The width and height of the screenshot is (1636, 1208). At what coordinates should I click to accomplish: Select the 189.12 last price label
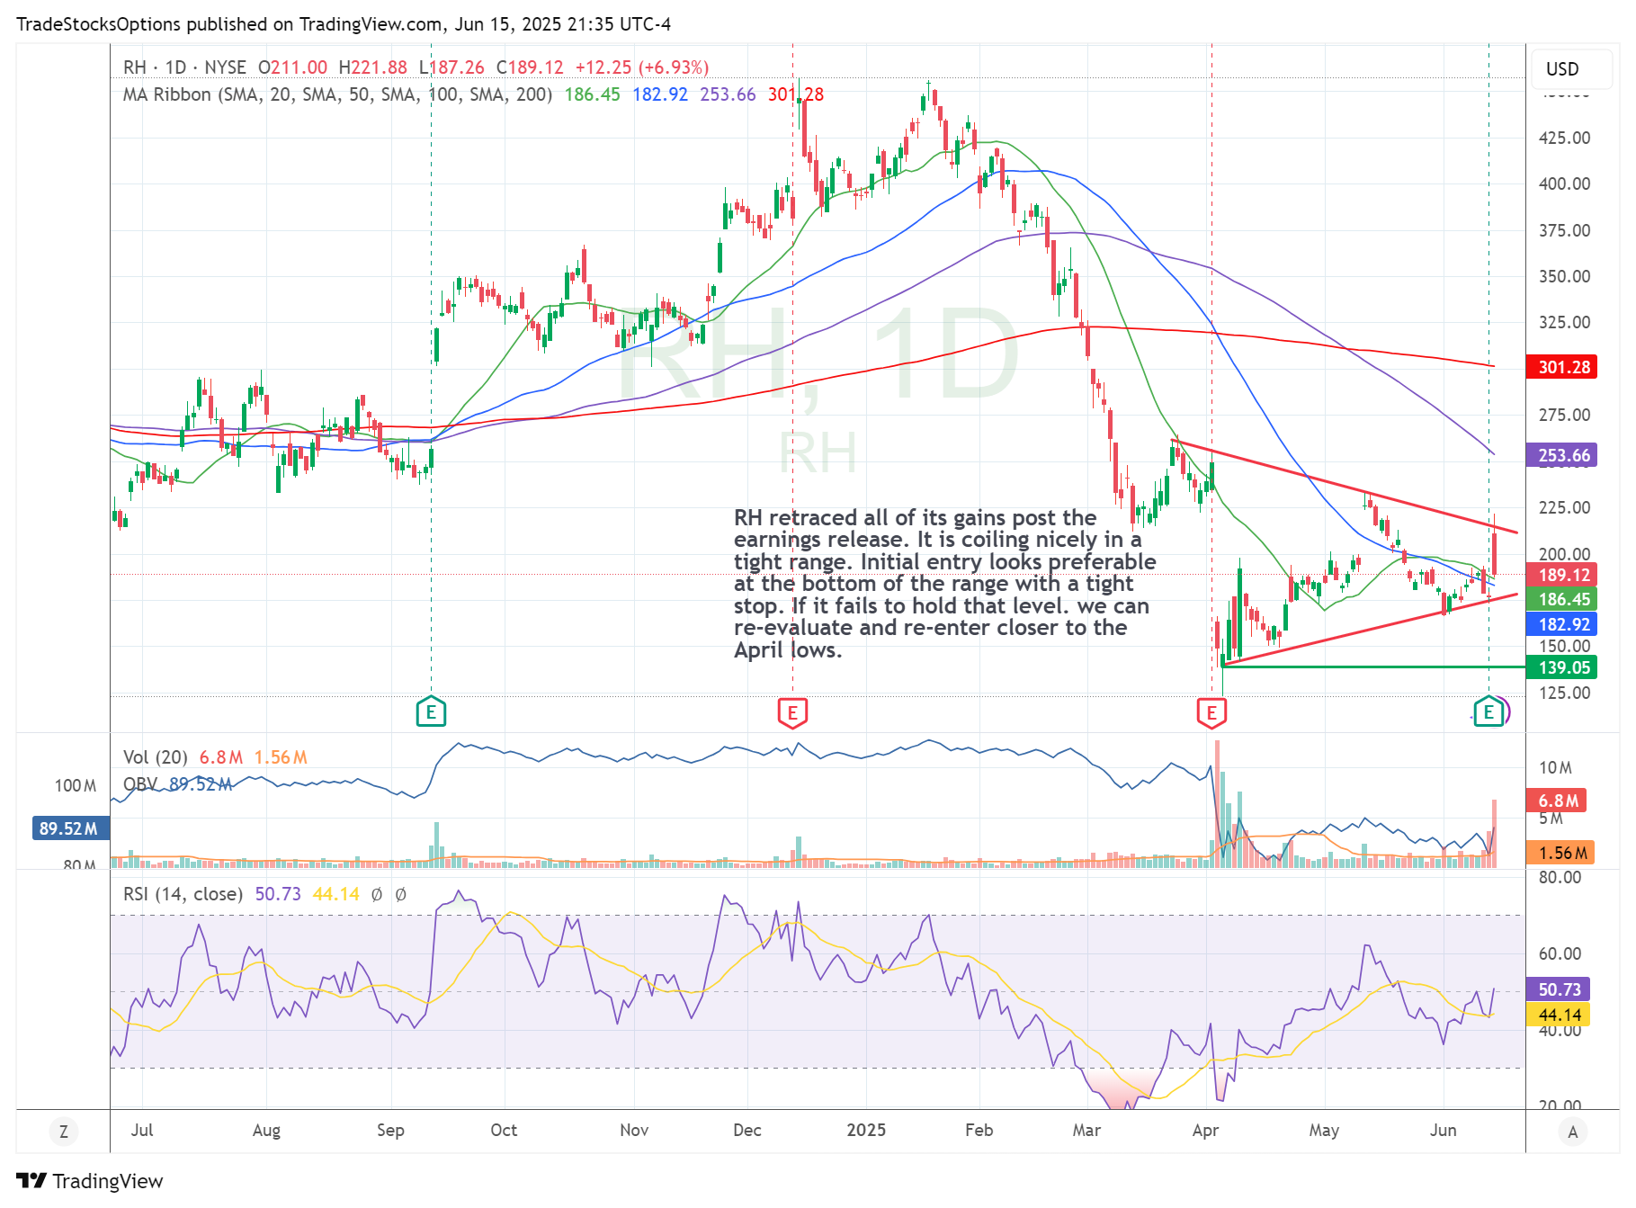1562,575
